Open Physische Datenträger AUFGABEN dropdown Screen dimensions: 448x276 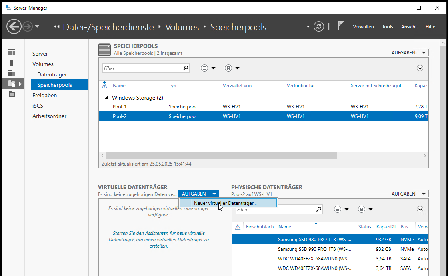(408, 194)
